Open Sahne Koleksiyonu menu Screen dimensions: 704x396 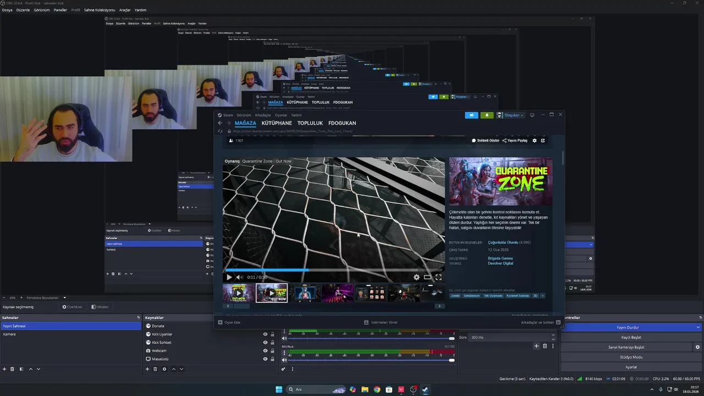pos(100,10)
